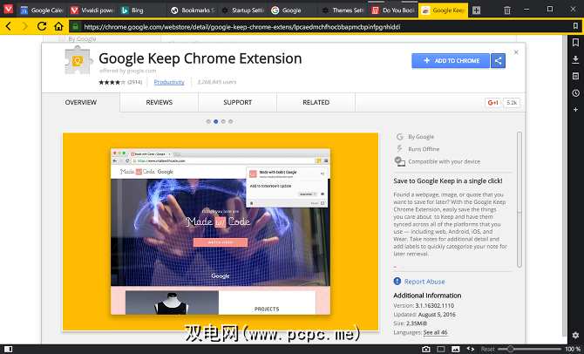Viewport: 584px width, 354px height.
Task: Click Add to Chrome button
Action: click(451, 60)
